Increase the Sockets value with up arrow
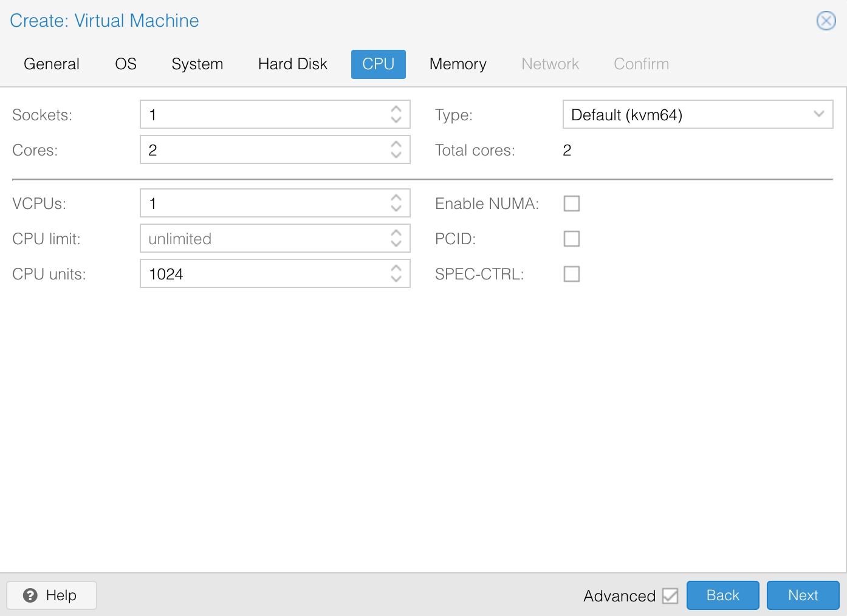 pyautogui.click(x=396, y=109)
